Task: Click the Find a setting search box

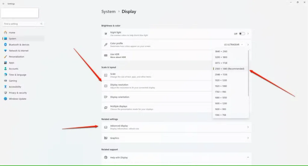Action: pyautogui.click(x=23, y=24)
